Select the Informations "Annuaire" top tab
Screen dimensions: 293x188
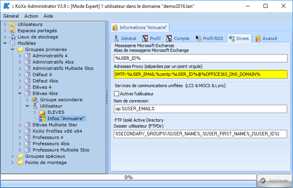(140, 27)
